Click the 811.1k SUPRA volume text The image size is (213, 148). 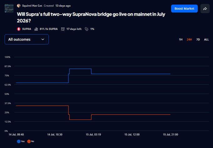(49, 29)
